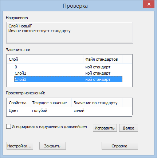Viewport: 157px width, 158px height.
Task: Click the 'Цвет' property cell
Action: click(x=13, y=110)
